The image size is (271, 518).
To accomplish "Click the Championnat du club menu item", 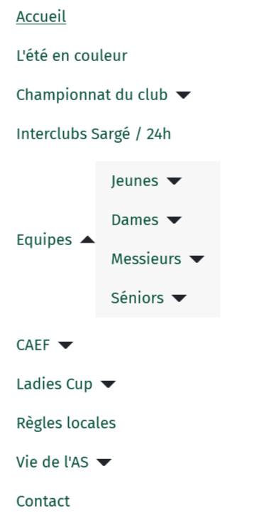I will (92, 95).
